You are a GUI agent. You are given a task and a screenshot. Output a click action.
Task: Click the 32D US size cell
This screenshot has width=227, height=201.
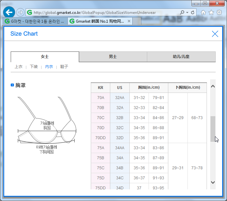(x=120, y=138)
